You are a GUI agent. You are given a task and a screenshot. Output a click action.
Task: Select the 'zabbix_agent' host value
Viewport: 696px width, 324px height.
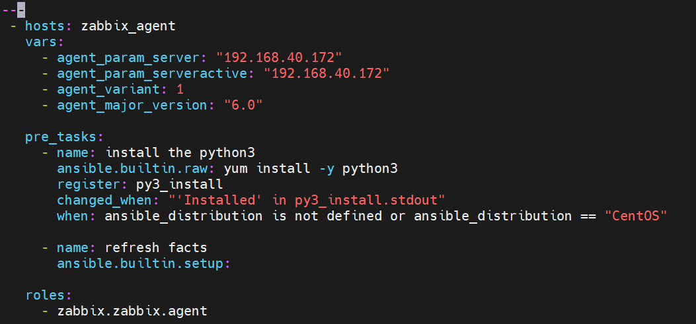pos(128,26)
